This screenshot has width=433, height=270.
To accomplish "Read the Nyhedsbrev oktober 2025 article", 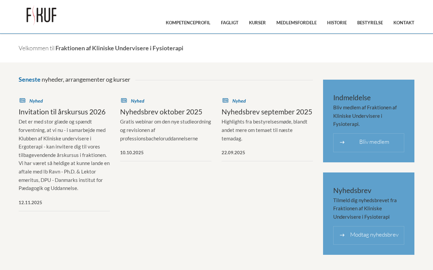I will pos(161,112).
